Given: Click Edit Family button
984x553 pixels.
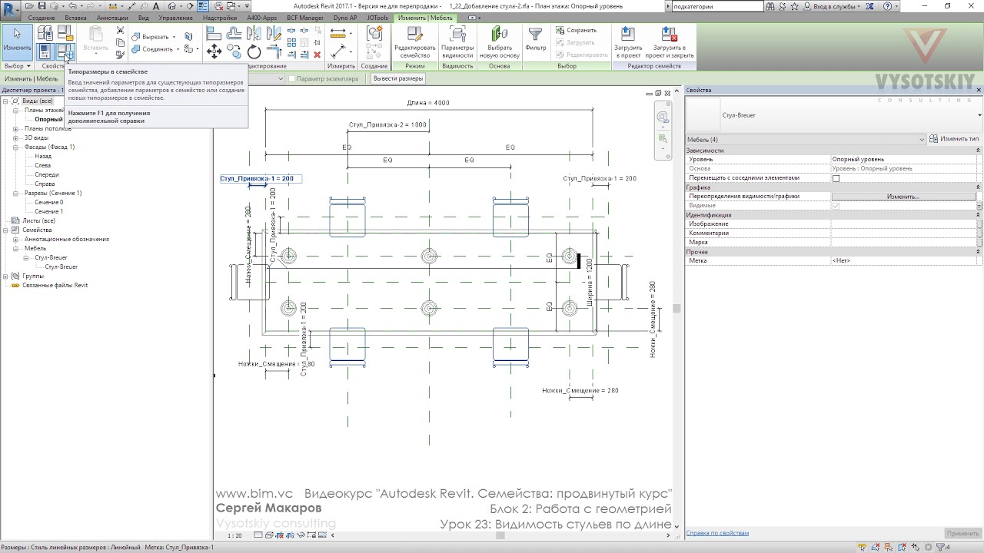Looking at the screenshot, I should [415, 42].
